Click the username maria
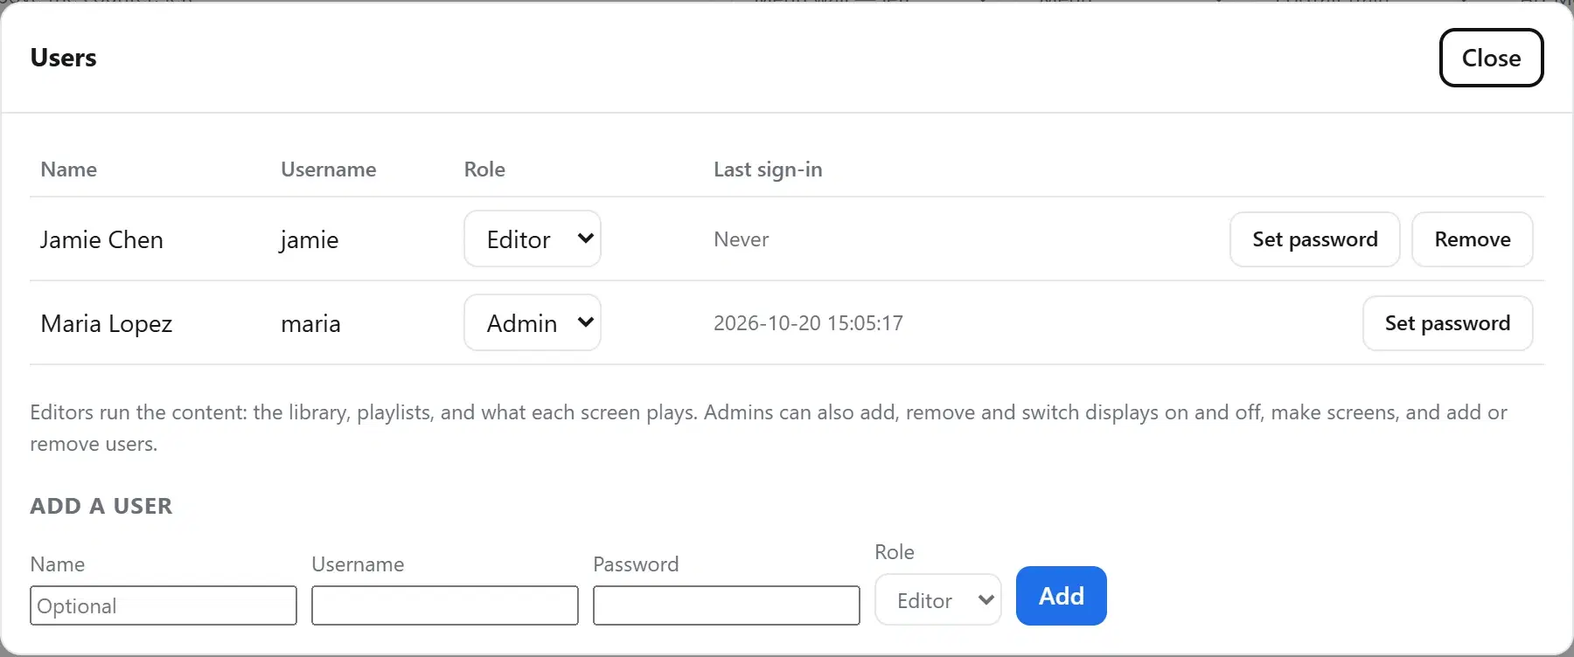 pyautogui.click(x=310, y=323)
